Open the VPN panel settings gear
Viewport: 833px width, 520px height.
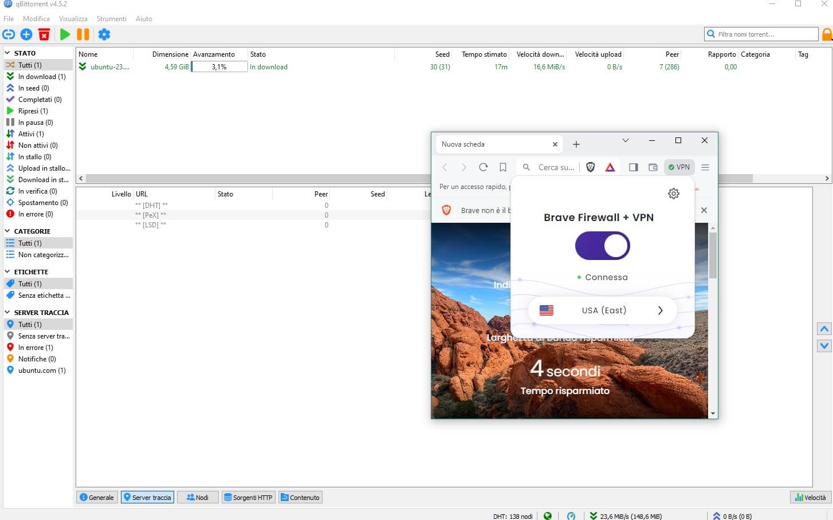[674, 194]
